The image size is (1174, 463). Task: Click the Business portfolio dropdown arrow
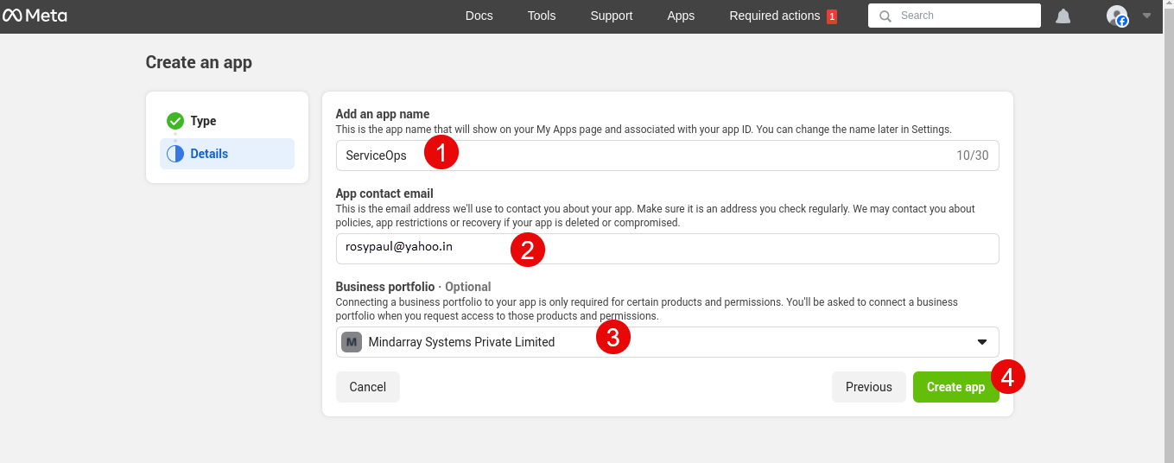981,342
